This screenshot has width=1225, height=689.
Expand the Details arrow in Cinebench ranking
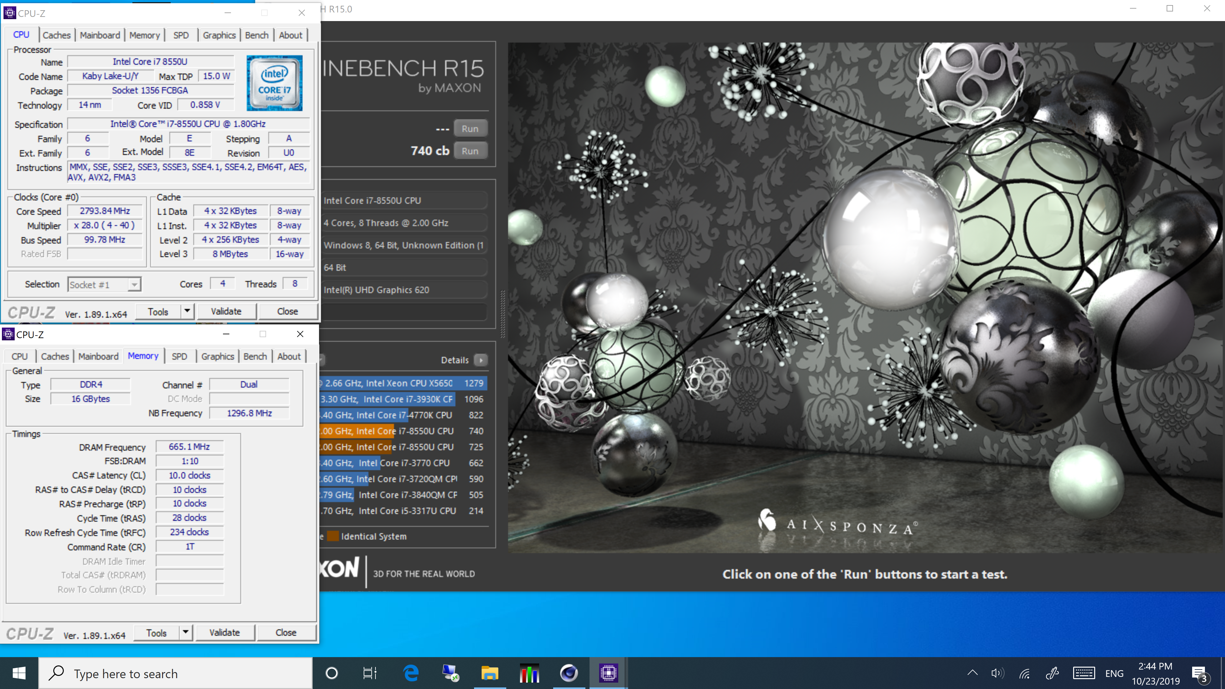tap(481, 360)
